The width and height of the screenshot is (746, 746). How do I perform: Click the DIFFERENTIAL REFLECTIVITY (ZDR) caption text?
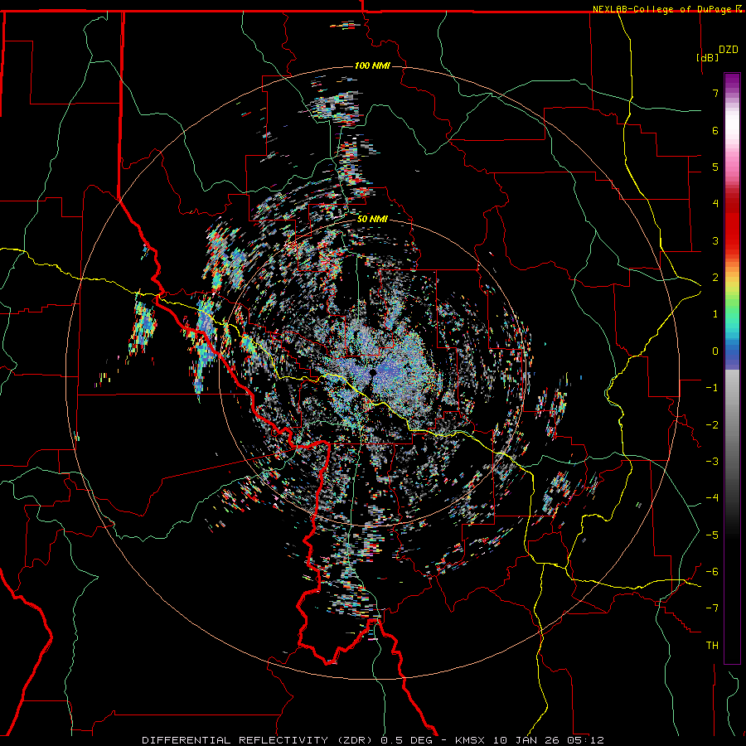tap(259, 740)
